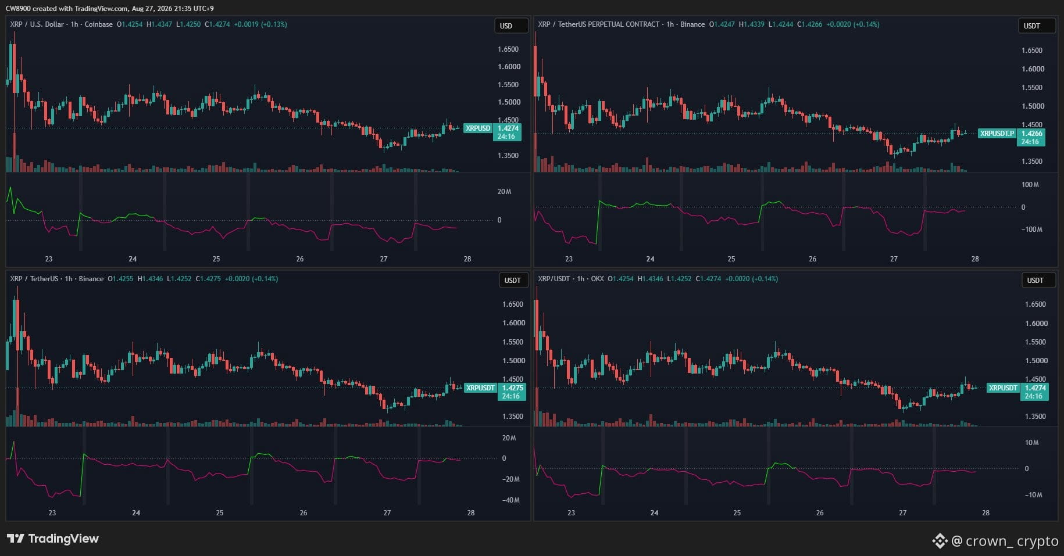Viewport: 1064px width, 556px height.
Task: Click the +0.0020 (+0.14%) change value on the OKX chart
Action: coord(751,279)
